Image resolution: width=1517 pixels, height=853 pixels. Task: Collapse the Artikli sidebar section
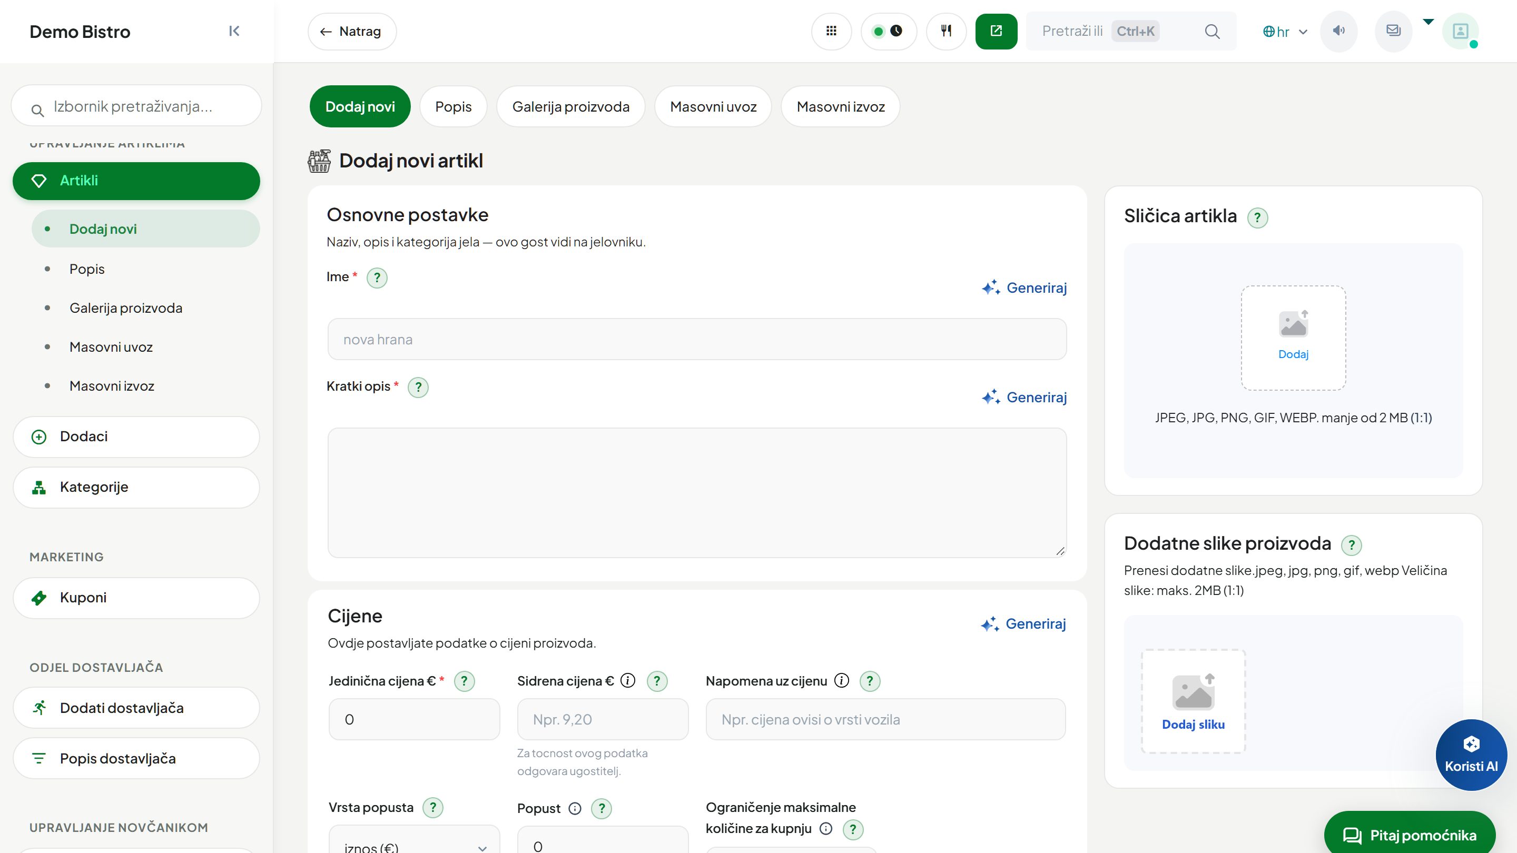click(x=136, y=181)
